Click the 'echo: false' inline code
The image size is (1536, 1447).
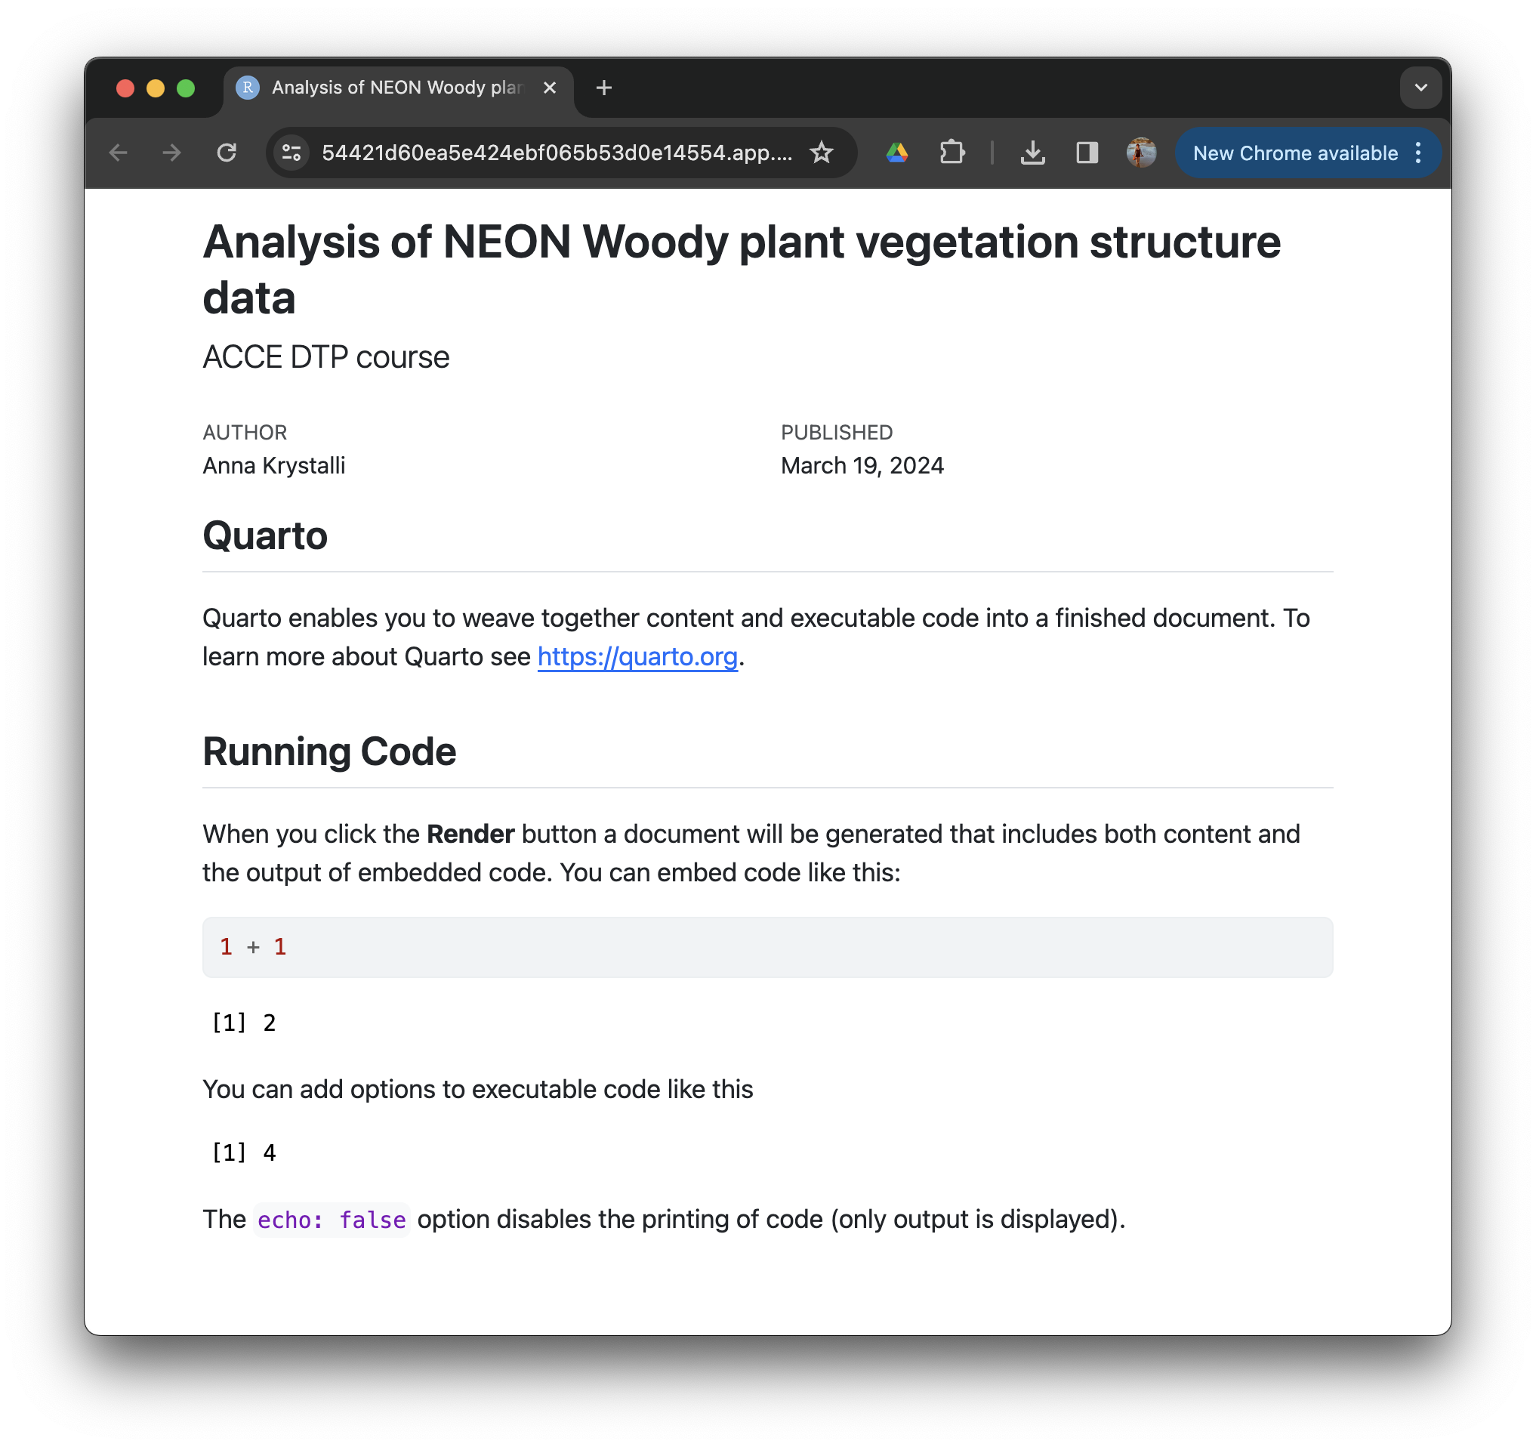pyautogui.click(x=332, y=1220)
